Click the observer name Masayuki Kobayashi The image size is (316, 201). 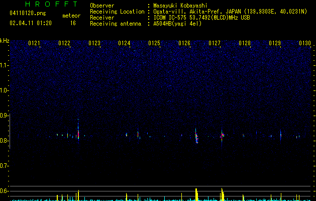coord(180,6)
